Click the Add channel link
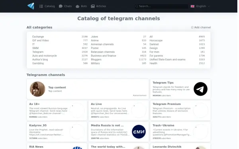 (x=201, y=27)
